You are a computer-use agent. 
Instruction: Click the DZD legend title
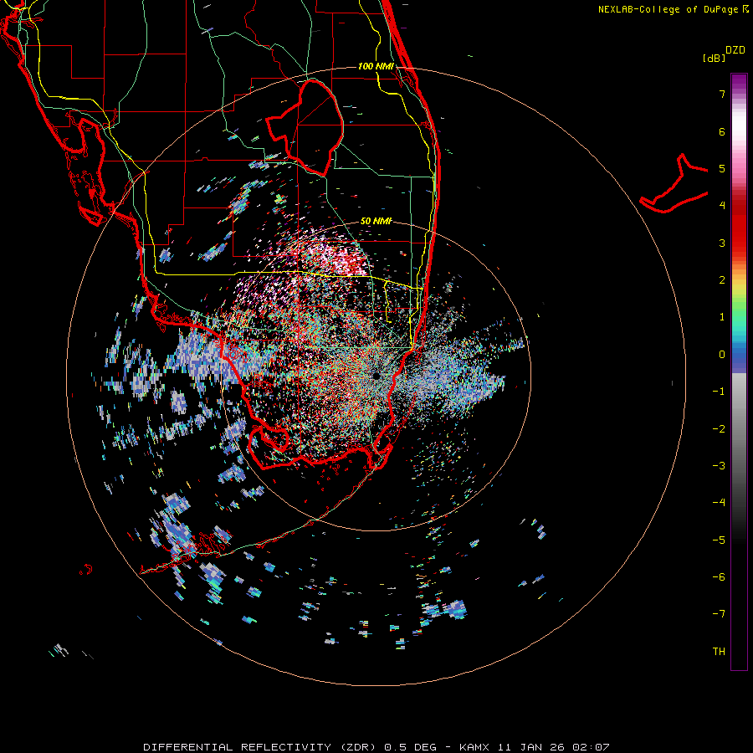tap(735, 50)
